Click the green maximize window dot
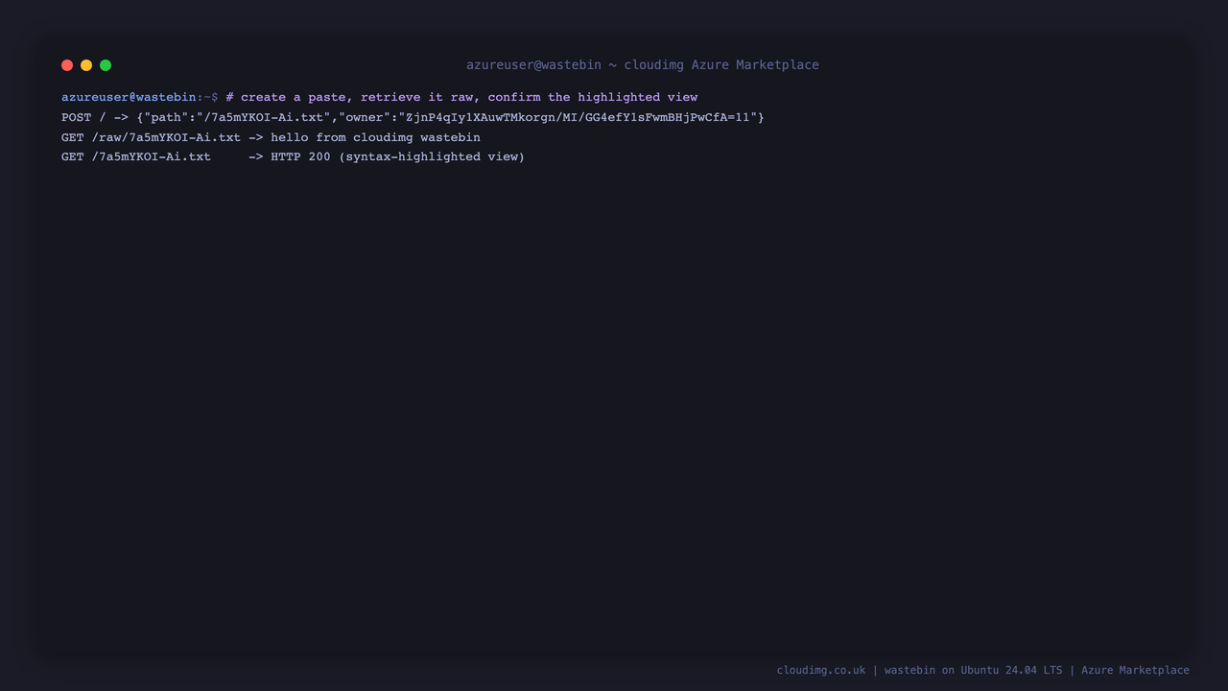The width and height of the screenshot is (1228, 691). [106, 65]
